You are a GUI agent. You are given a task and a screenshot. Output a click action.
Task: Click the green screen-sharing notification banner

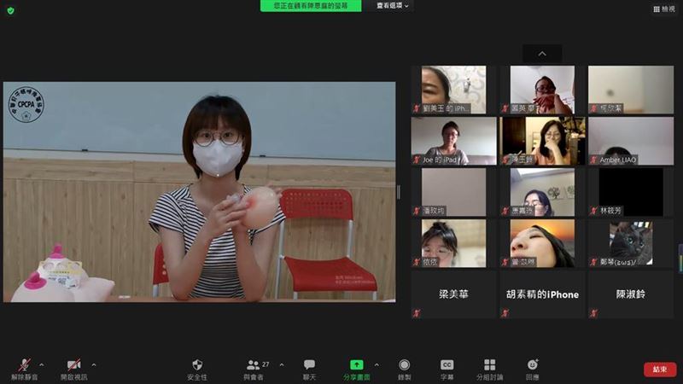[x=311, y=6]
